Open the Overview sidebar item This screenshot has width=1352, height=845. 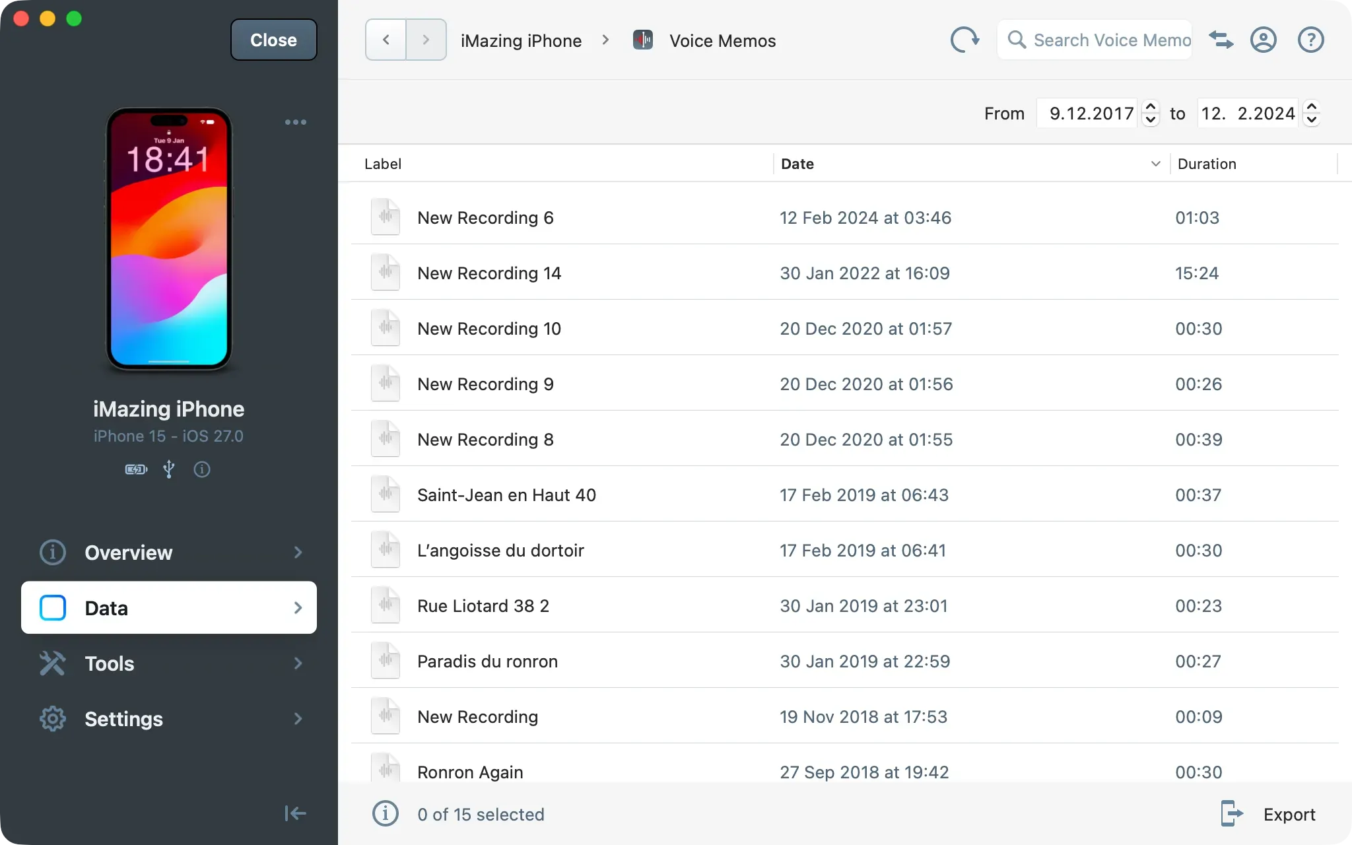pyautogui.click(x=169, y=552)
